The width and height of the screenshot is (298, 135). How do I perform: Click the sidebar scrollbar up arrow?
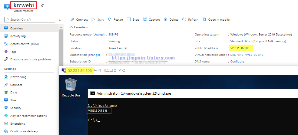point(61,27)
